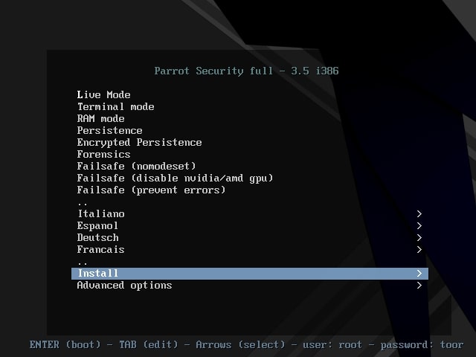This screenshot has height=357, width=476.
Task: Expand the arrow beside Espanol
Action: tap(419, 225)
